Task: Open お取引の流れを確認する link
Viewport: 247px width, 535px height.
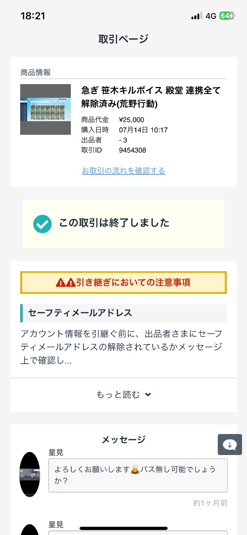Action: (x=123, y=171)
